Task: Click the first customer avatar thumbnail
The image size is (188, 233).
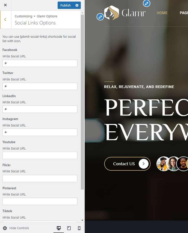Action: pos(163,164)
